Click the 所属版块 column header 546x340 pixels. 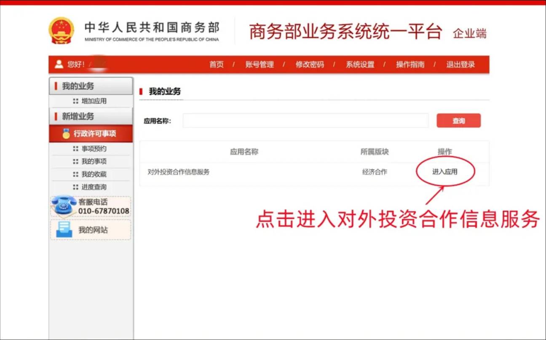(x=375, y=152)
